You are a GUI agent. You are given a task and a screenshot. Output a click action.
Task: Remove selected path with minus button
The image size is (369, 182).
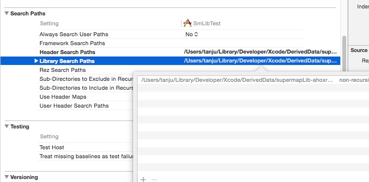[x=154, y=180]
